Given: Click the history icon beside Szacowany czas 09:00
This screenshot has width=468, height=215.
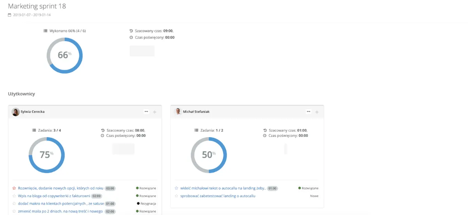Looking at the screenshot, I should click(131, 30).
